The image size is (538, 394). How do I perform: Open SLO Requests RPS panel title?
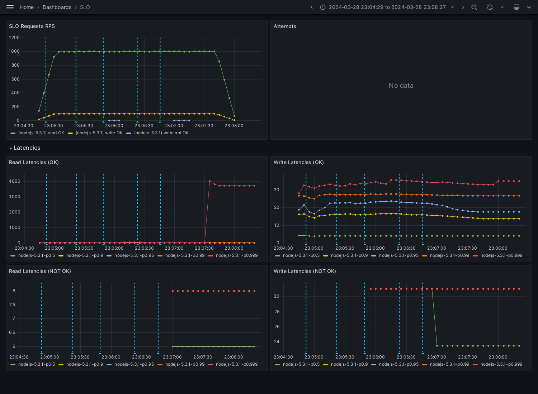[x=32, y=26]
